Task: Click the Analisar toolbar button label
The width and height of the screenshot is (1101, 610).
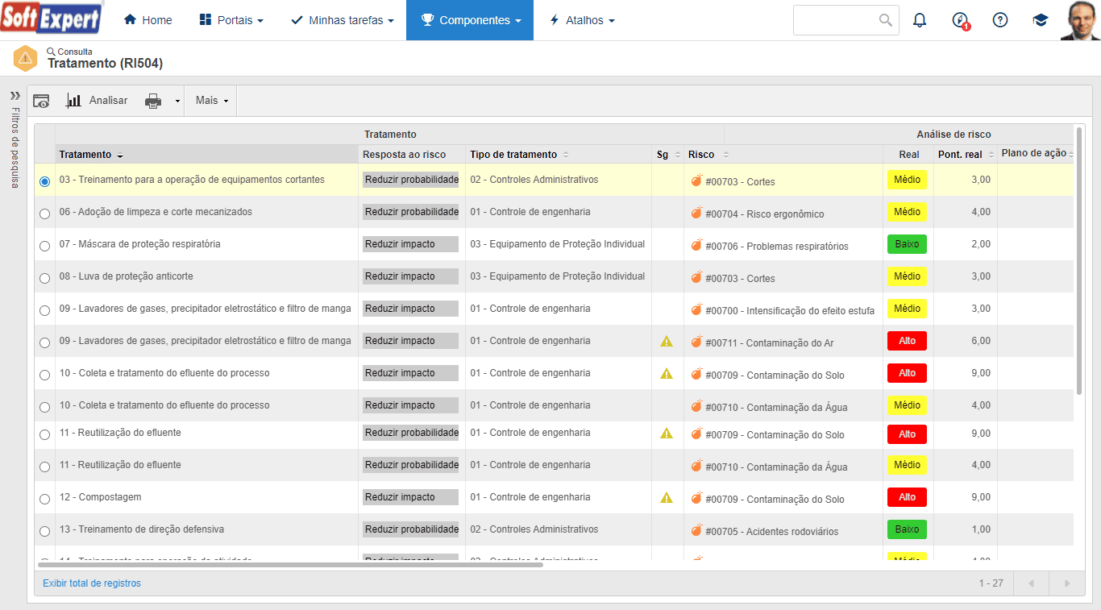Action: click(x=108, y=101)
